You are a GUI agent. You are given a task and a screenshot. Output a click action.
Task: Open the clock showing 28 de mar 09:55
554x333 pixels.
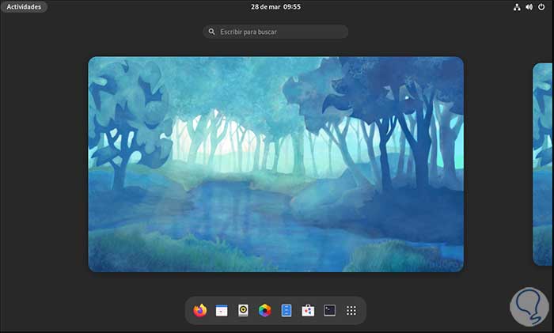tap(276, 6)
